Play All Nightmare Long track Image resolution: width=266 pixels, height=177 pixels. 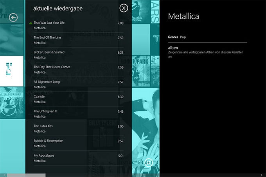pos(79,84)
